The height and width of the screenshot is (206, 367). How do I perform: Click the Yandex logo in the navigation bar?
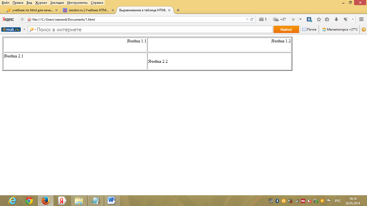point(8,19)
